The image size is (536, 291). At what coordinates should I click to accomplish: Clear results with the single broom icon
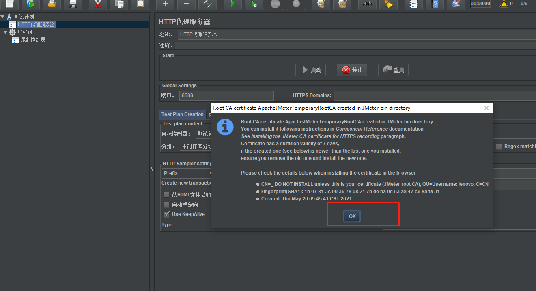click(321, 4)
